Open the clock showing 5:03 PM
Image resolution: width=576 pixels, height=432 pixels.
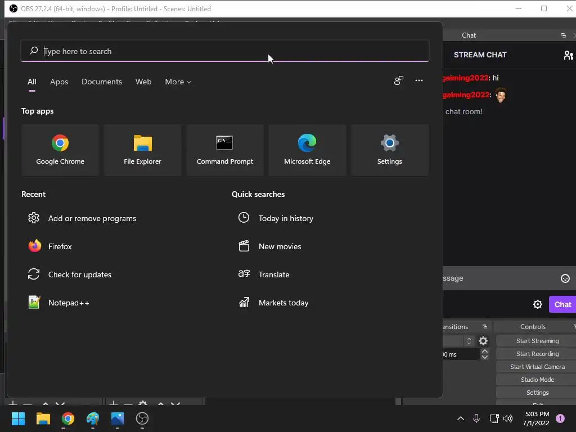tap(536, 418)
